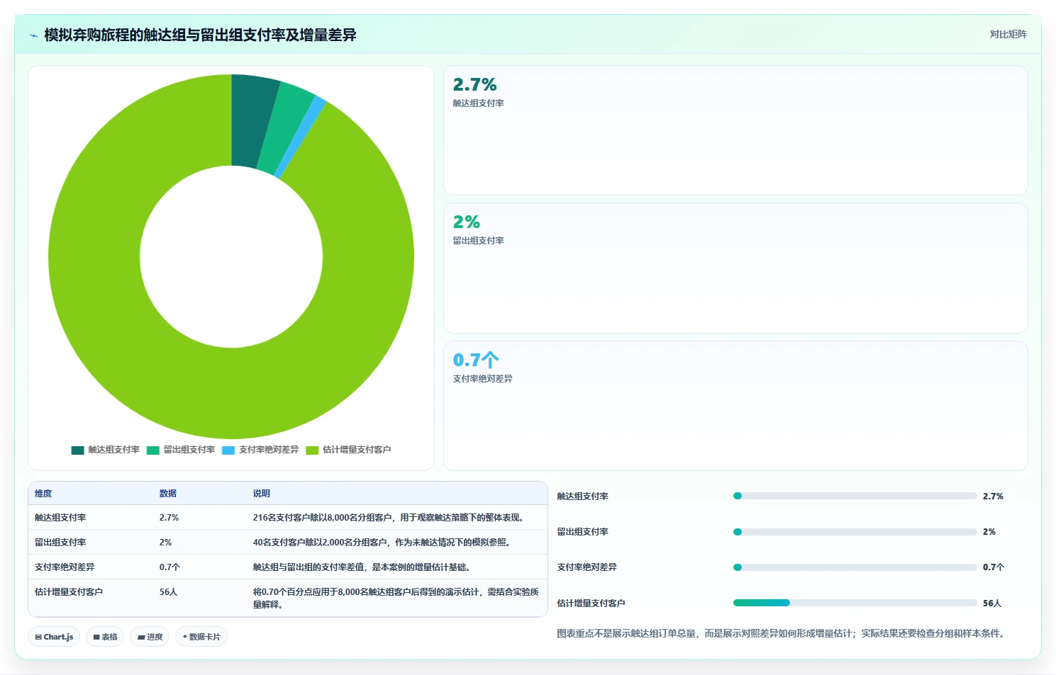Screen dimensions: 1056x675
Task: Click 触达组支付率 table row name
Action: pos(60,518)
